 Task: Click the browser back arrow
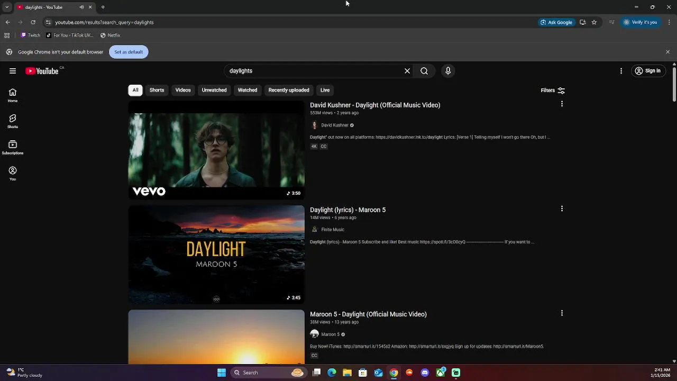point(7,22)
